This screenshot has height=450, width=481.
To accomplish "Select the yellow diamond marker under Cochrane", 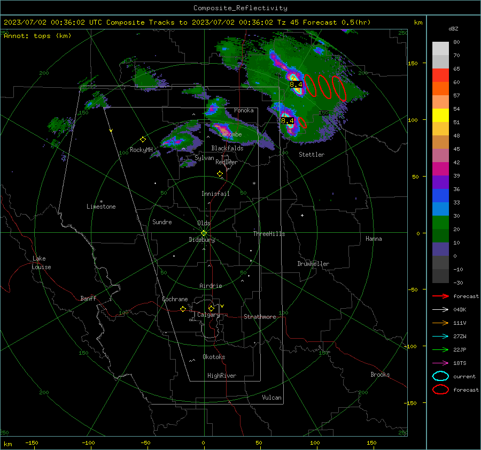I will (183, 309).
